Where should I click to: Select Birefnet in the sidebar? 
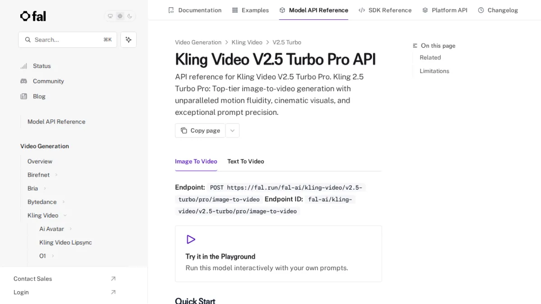pyautogui.click(x=39, y=175)
